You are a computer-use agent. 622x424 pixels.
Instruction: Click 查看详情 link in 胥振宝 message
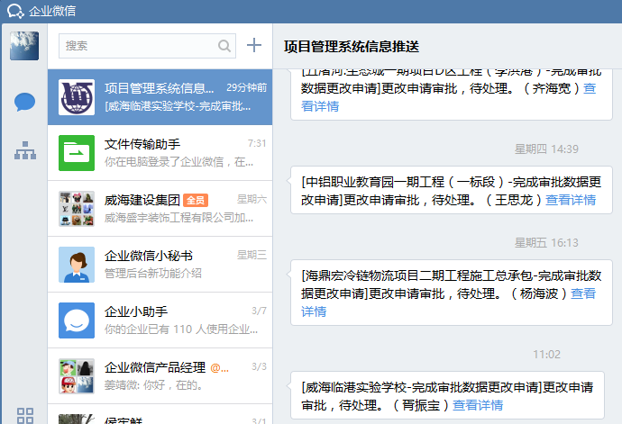pyautogui.click(x=478, y=405)
